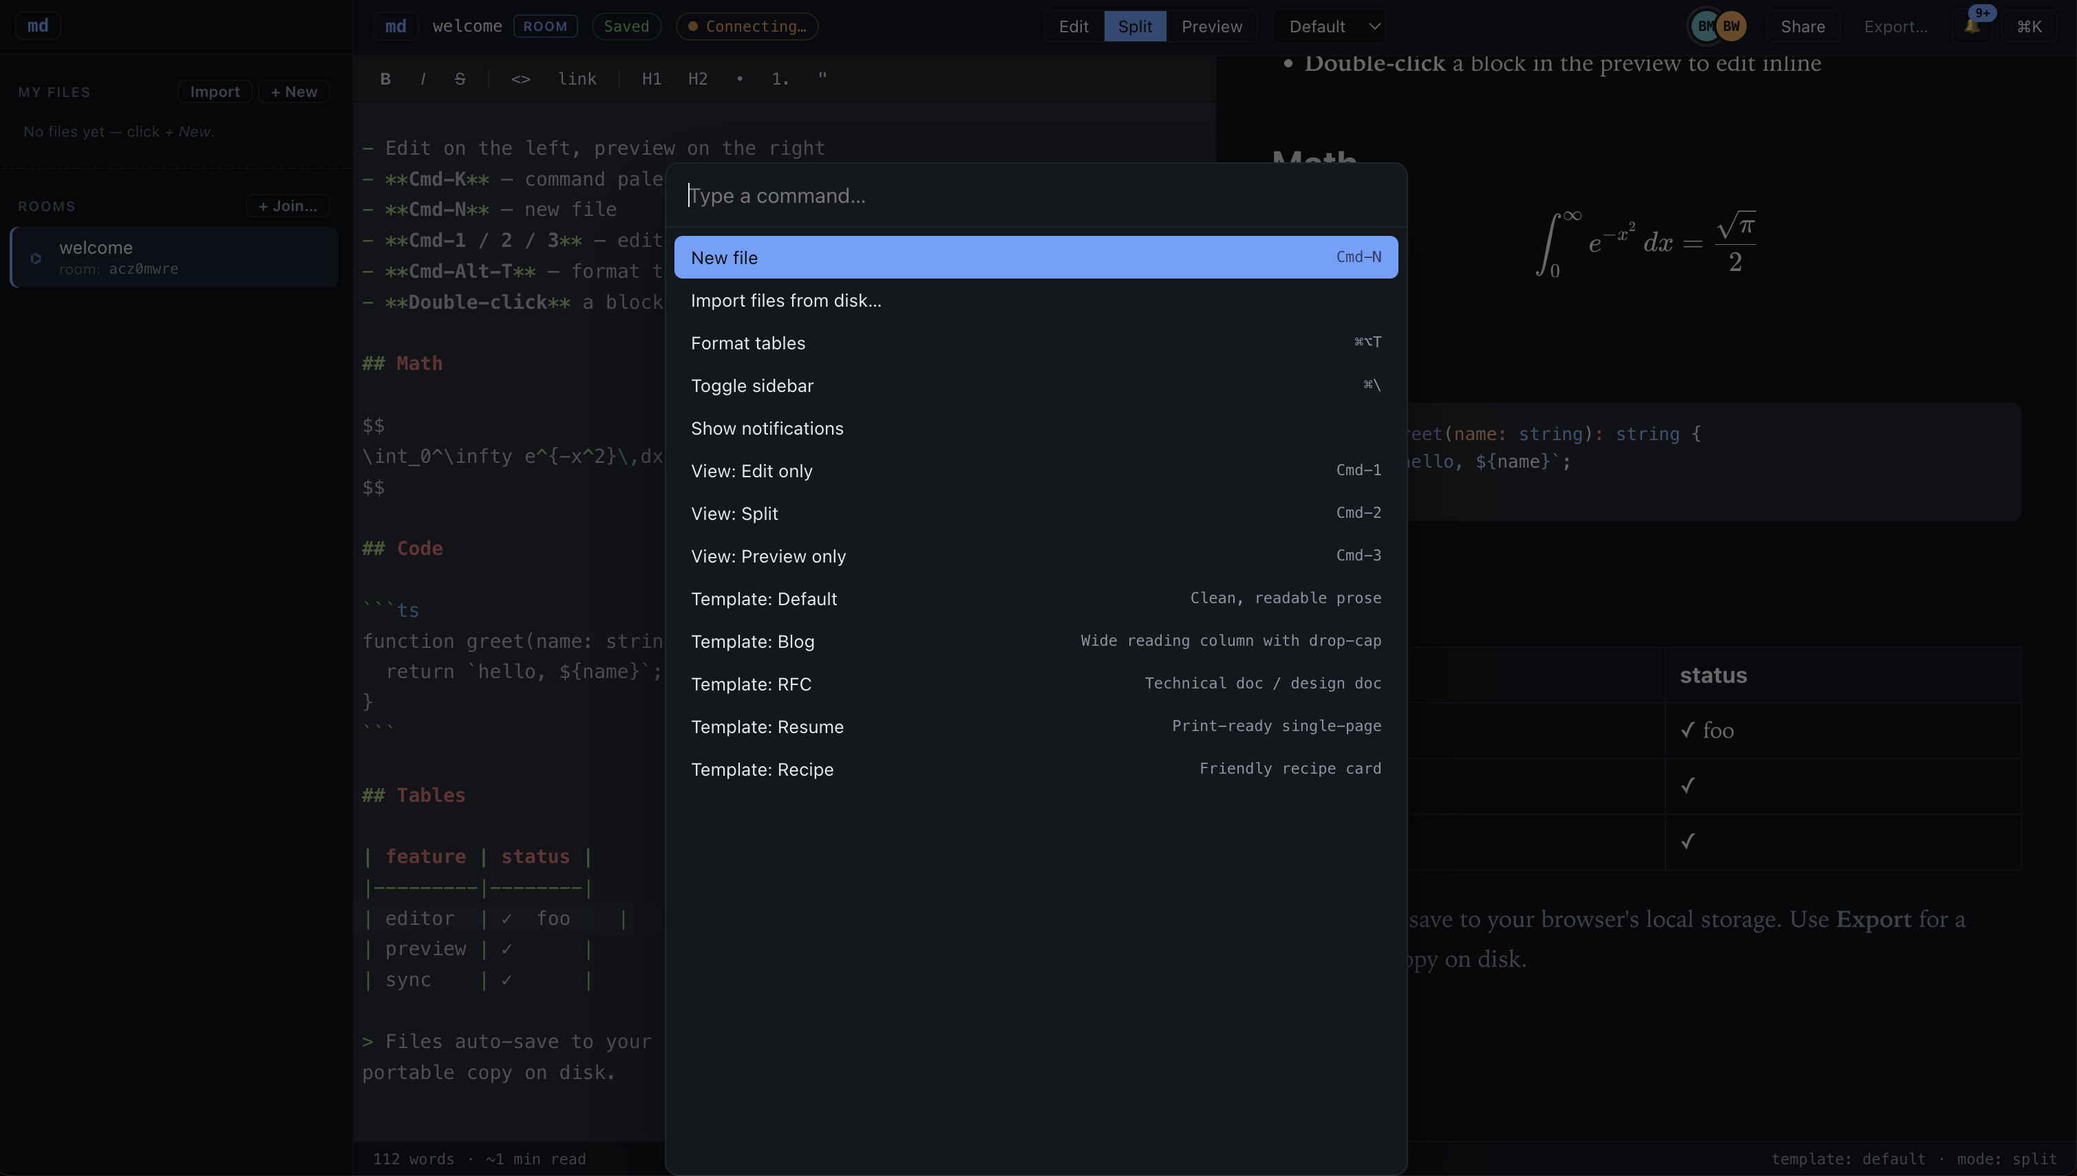Apply Template: Recipe
This screenshot has height=1176, width=2077.
1036,769
